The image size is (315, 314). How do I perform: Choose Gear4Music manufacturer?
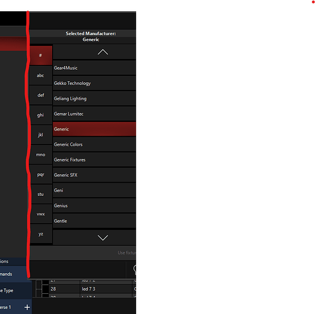(x=94, y=68)
